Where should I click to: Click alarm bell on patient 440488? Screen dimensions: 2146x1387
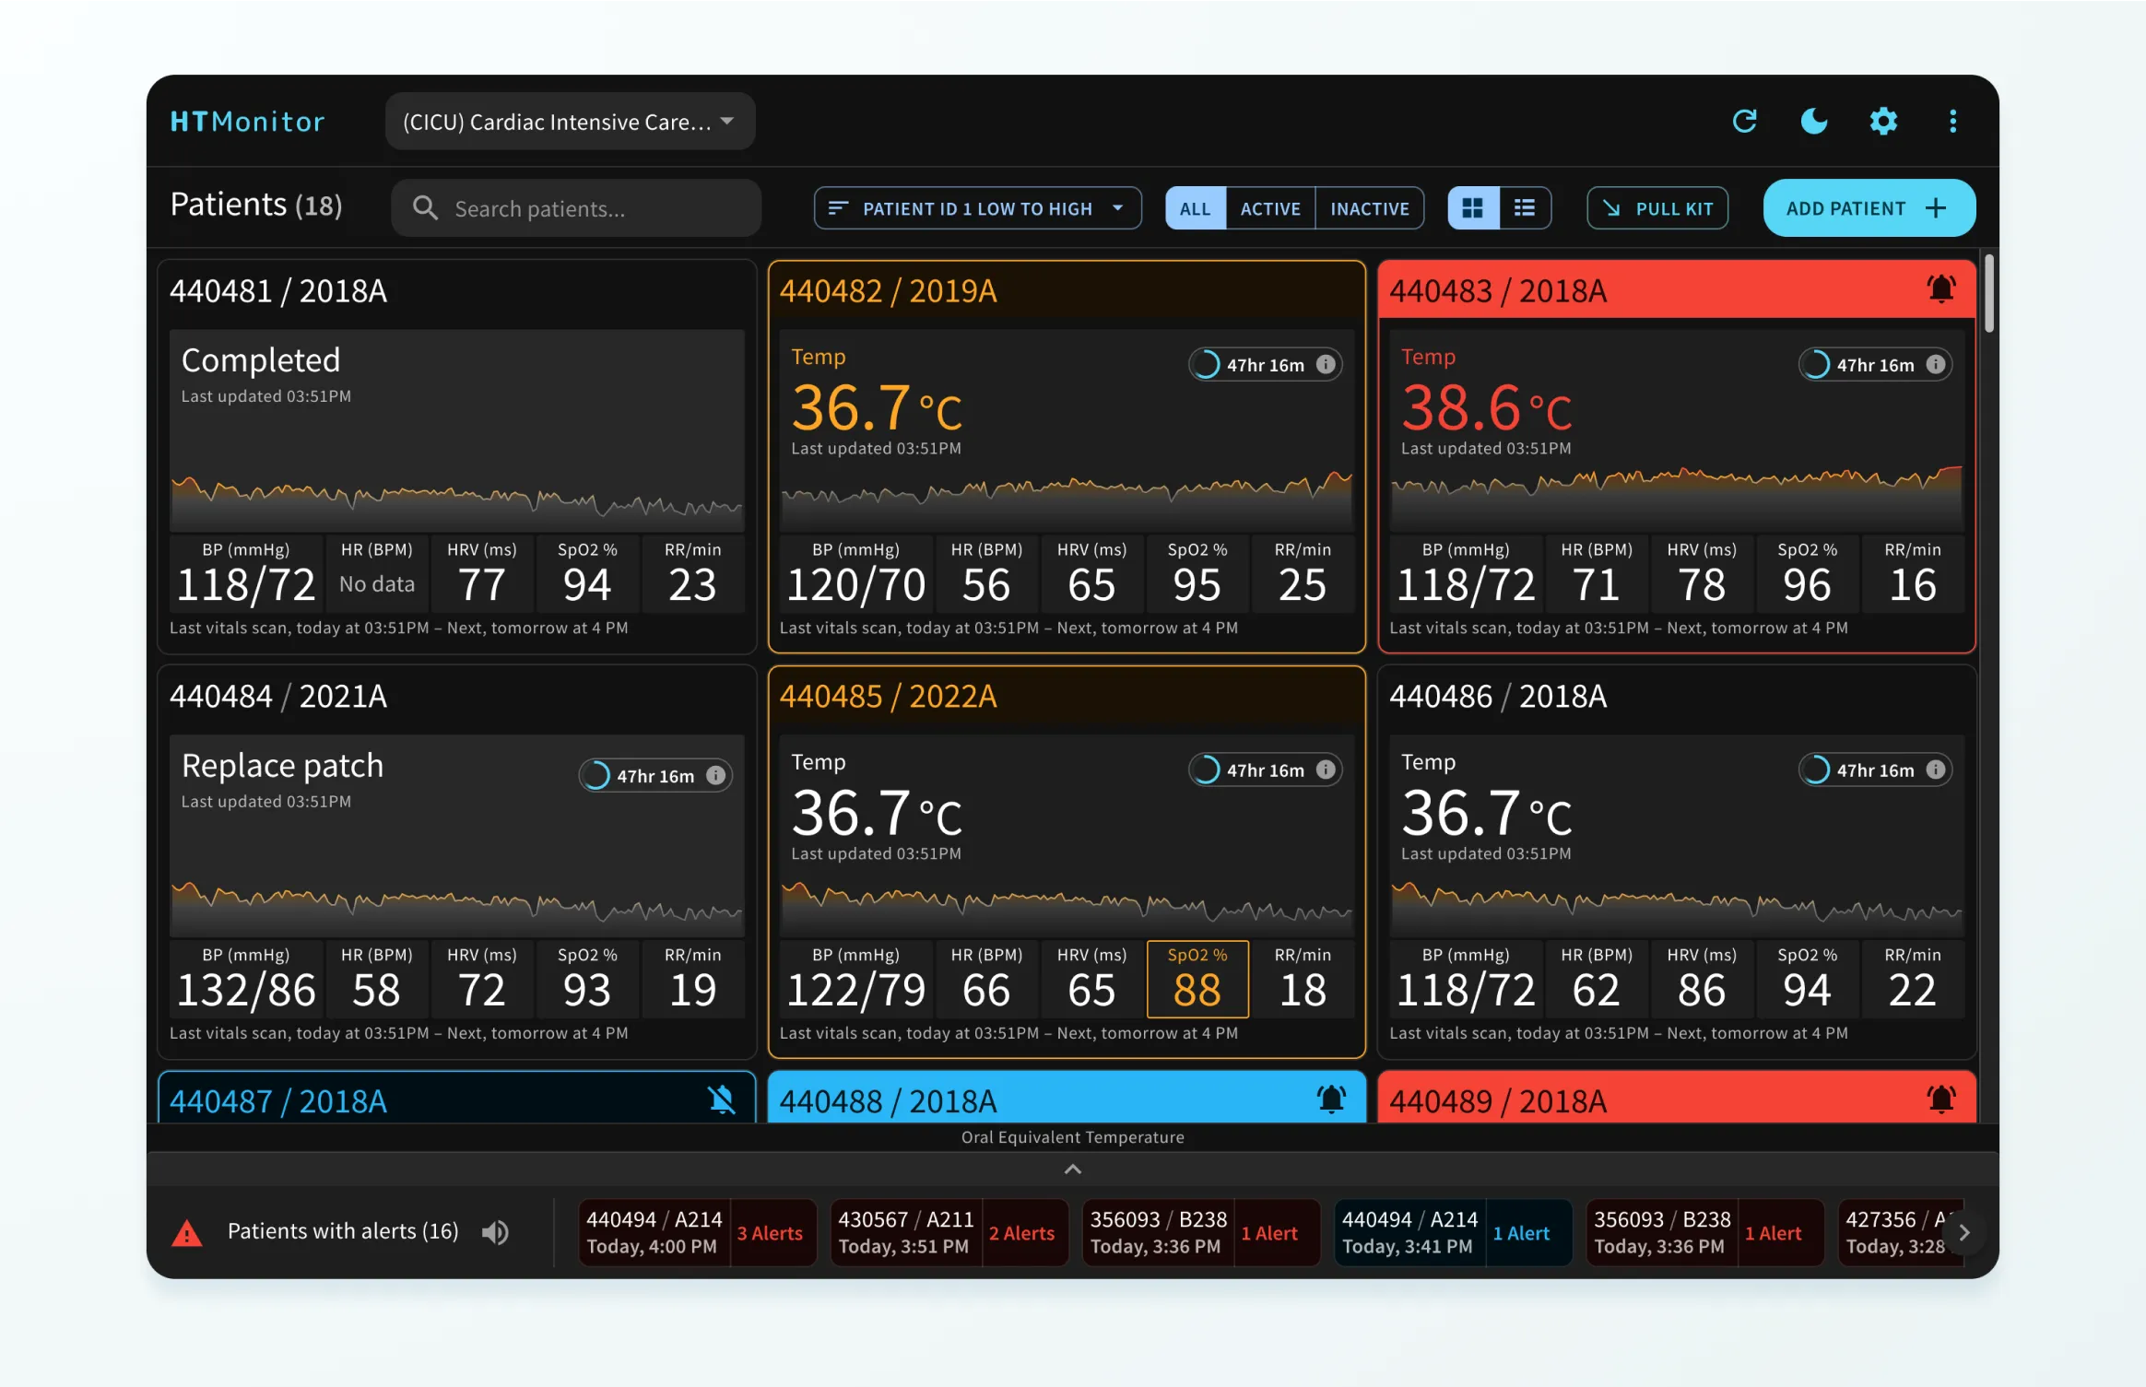pos(1331,1099)
